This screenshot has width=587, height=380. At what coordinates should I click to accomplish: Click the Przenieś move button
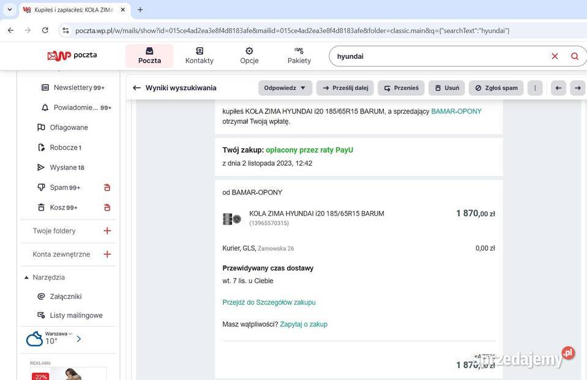tap(402, 88)
